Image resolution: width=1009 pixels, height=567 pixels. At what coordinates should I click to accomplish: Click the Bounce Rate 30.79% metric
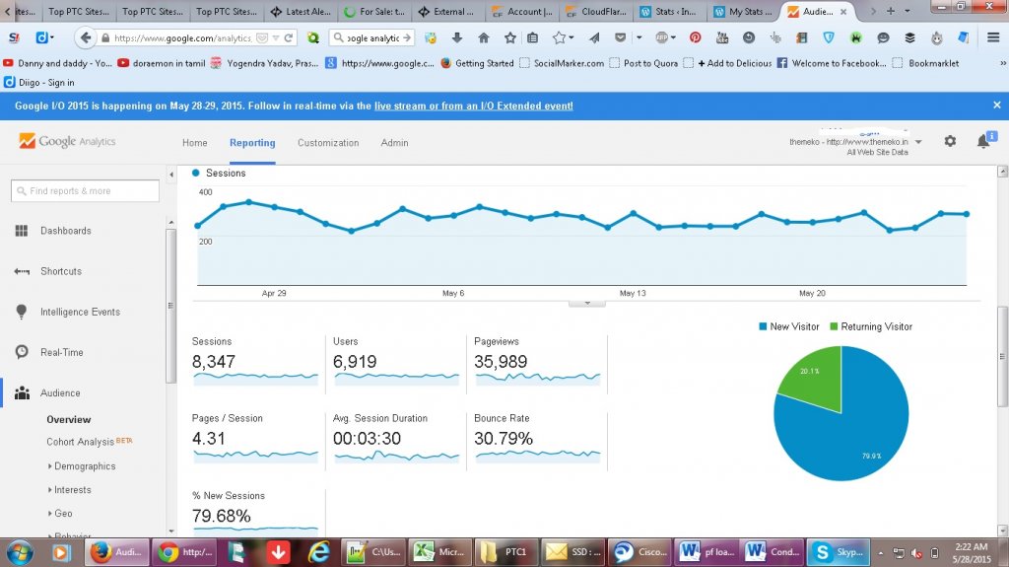(504, 438)
